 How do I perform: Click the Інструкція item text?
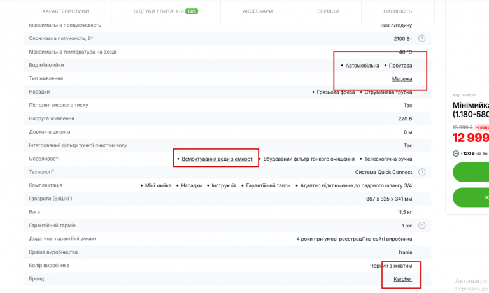click(223, 185)
